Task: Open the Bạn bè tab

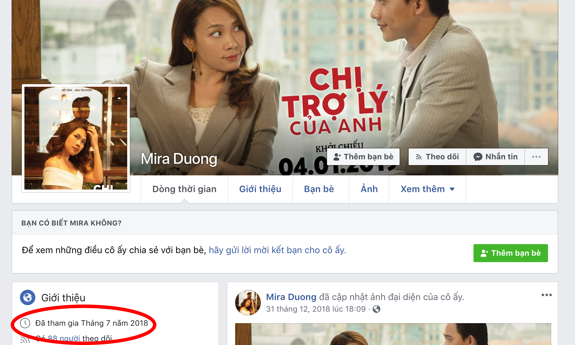Action: pyautogui.click(x=319, y=189)
